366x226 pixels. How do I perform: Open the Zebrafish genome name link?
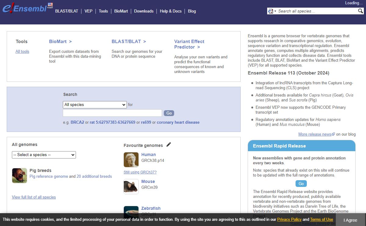coord(151,208)
